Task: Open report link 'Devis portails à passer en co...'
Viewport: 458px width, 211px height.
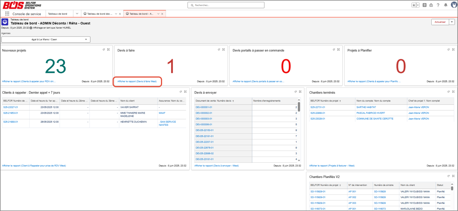Action: [x=258, y=81]
